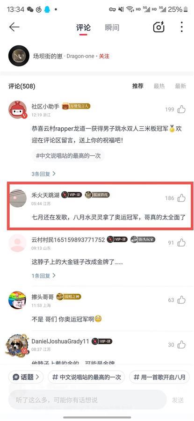This screenshot has height=421, width=194.
Task: Open the camera moment icon
Action: (158, 27)
